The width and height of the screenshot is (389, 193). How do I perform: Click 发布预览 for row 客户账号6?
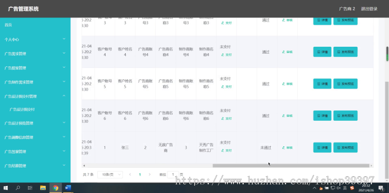point(345,116)
